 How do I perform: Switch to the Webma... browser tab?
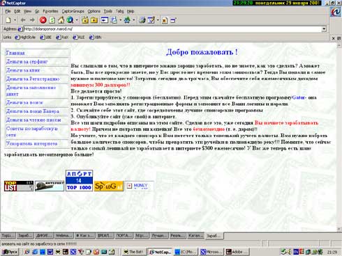click(64, 236)
